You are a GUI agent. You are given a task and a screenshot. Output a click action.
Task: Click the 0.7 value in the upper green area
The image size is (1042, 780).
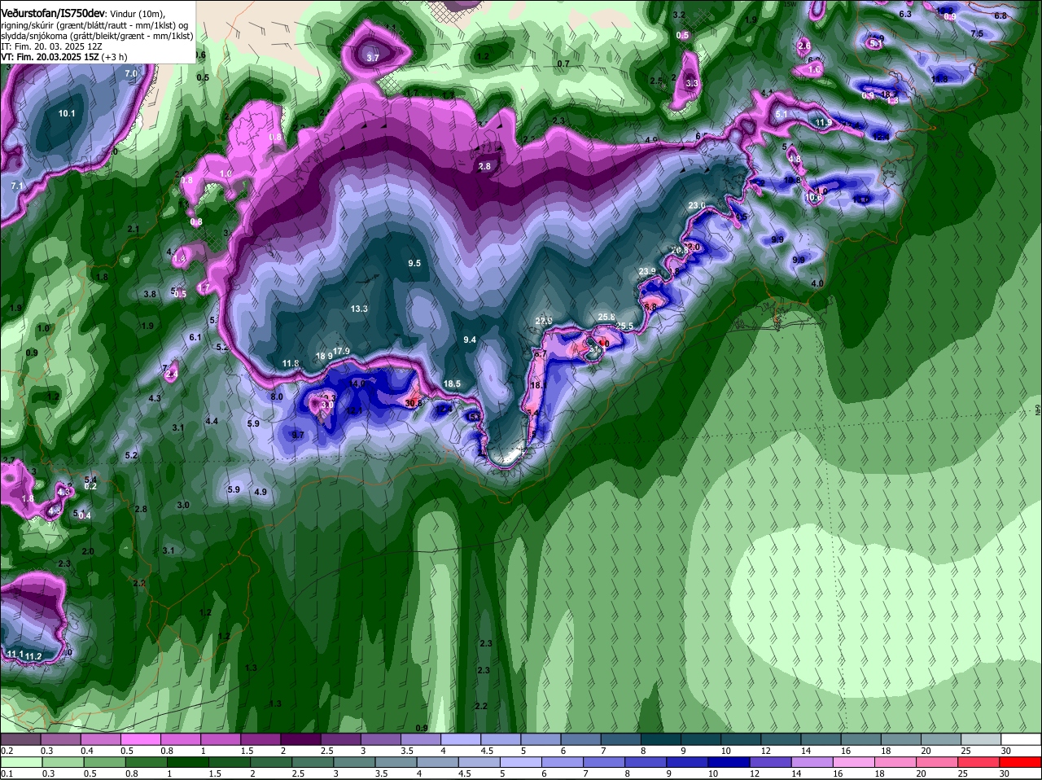click(563, 64)
